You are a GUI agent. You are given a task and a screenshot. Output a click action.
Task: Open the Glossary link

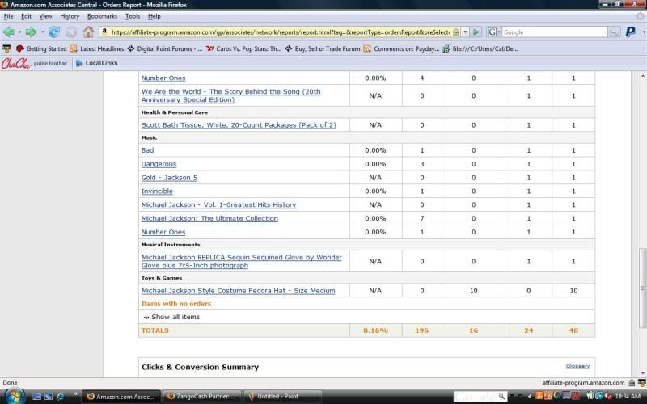click(577, 366)
